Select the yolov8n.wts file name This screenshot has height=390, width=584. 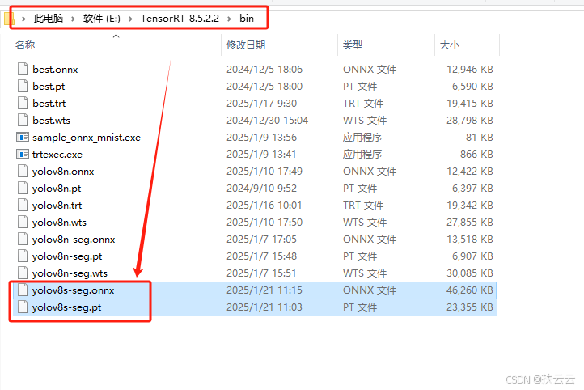click(59, 223)
